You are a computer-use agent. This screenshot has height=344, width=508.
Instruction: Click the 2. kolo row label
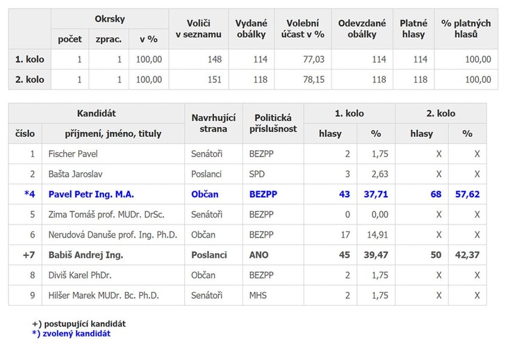30,79
